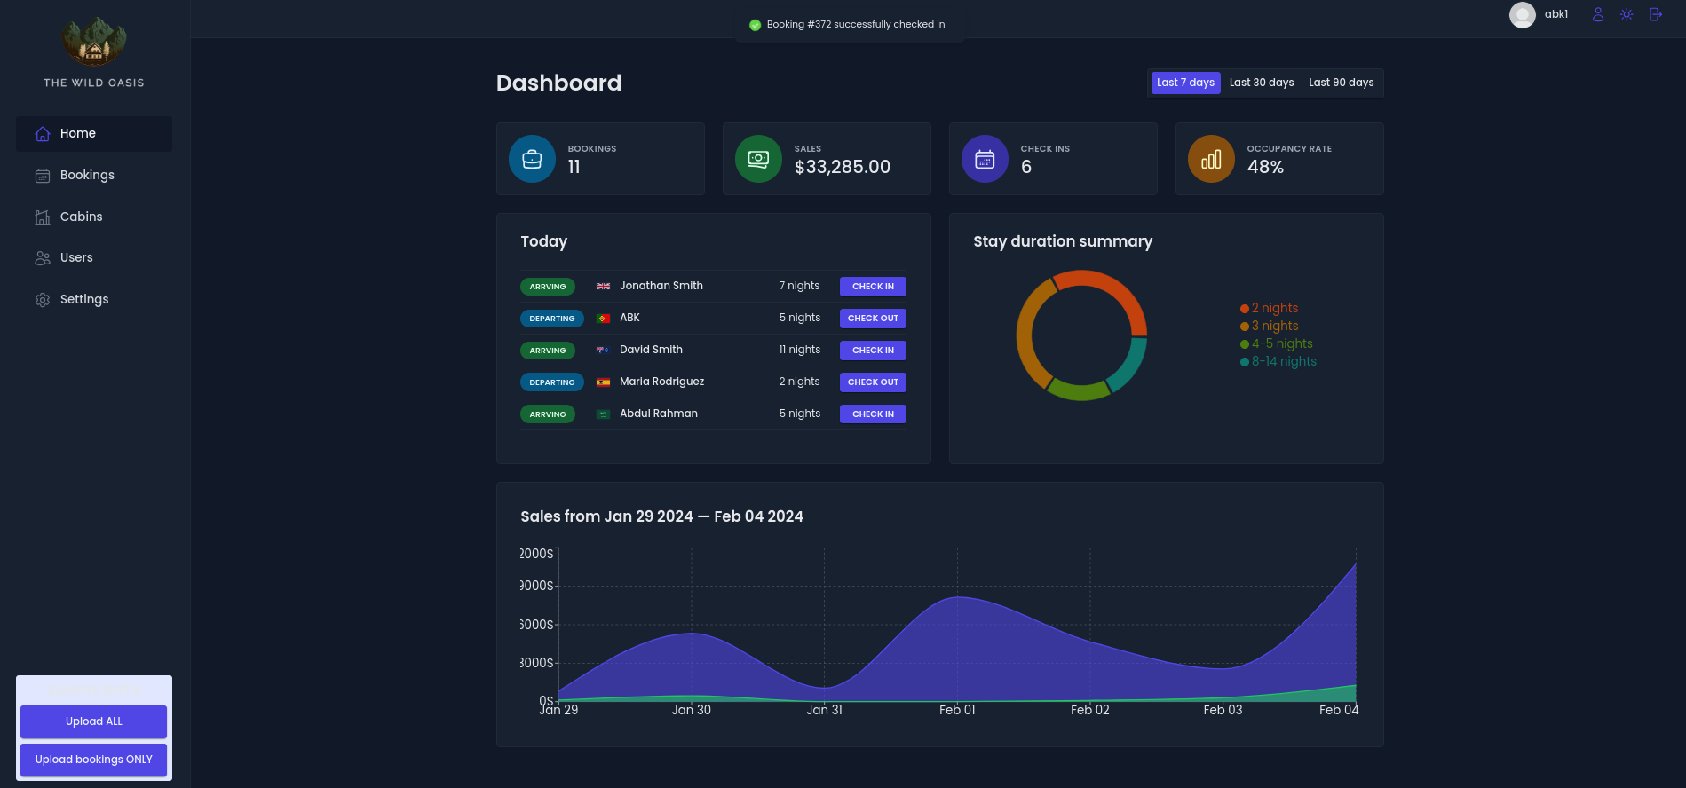Click Upload bookings ONLY button

click(94, 760)
